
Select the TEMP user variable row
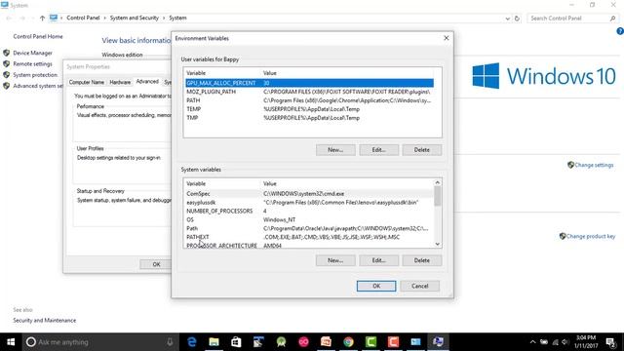click(x=310, y=109)
